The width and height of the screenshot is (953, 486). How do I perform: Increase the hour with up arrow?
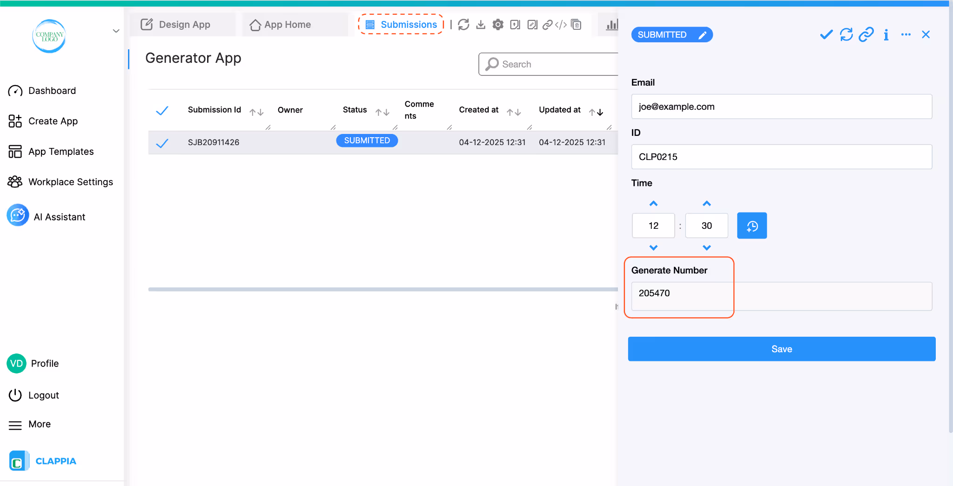point(653,204)
